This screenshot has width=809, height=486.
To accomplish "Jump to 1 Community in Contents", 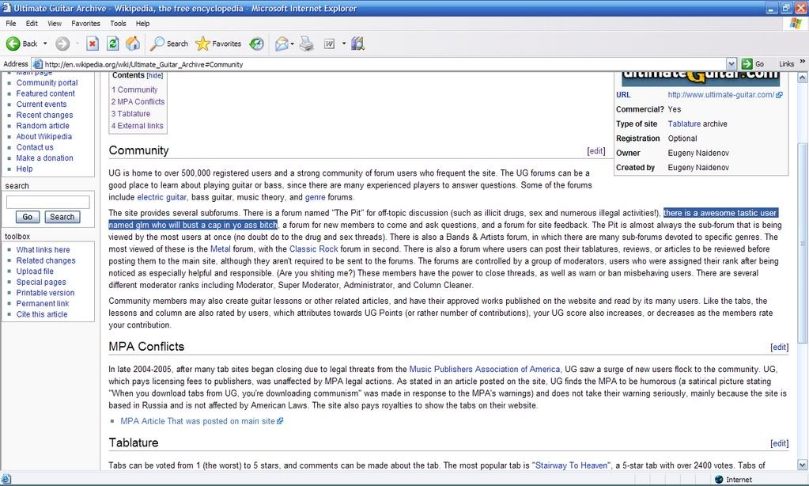I will 134,90.
